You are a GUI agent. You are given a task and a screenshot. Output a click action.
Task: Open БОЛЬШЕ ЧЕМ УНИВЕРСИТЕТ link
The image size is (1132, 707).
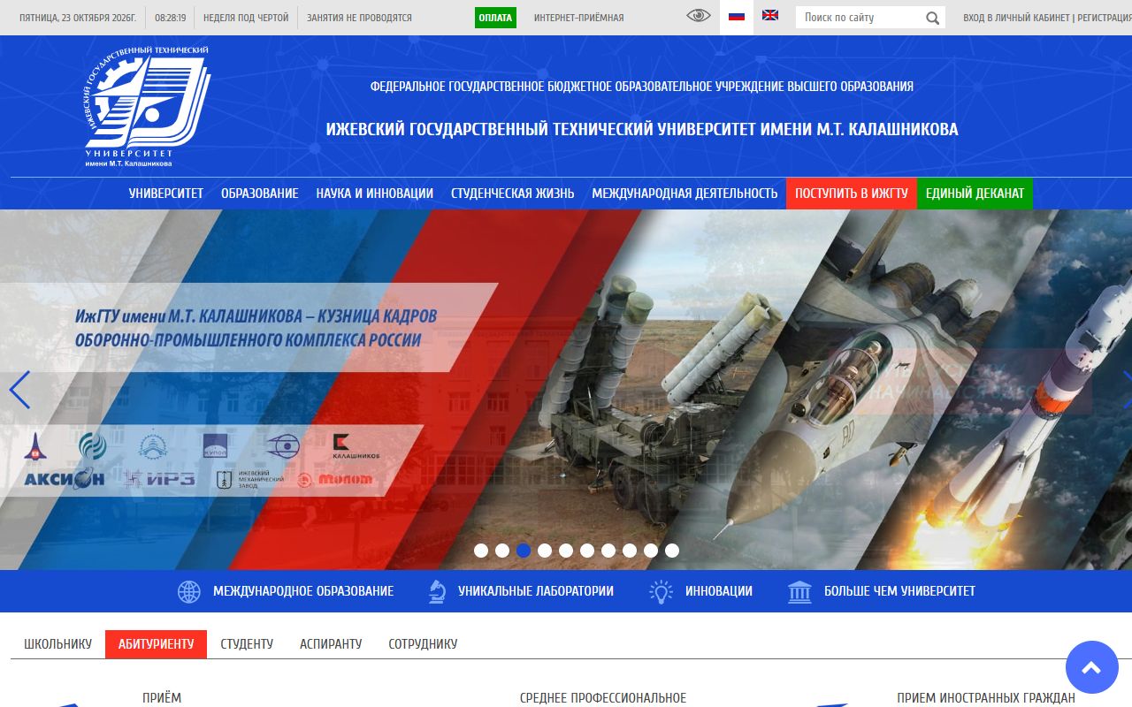point(899,591)
